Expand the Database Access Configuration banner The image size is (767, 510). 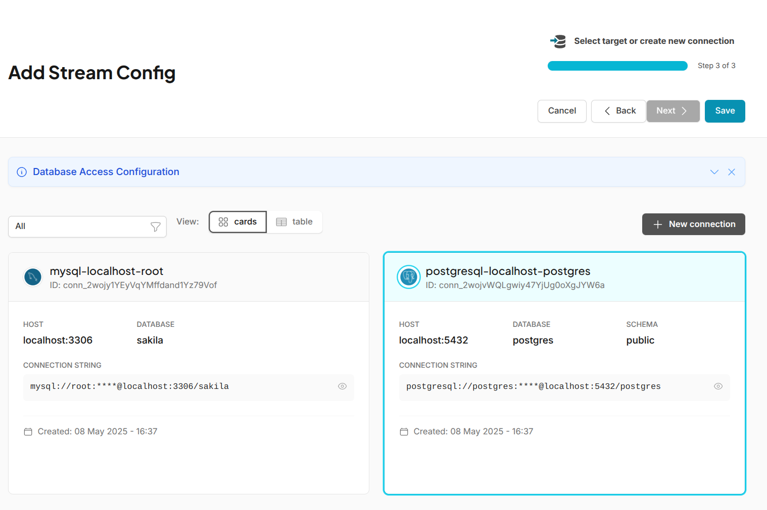[x=714, y=172]
